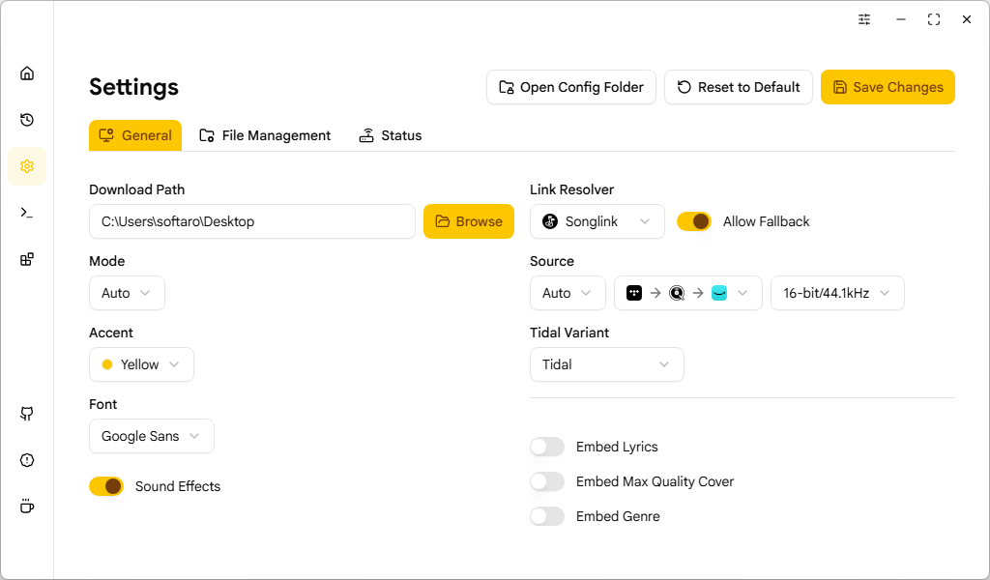Open the 16-bit/44.1kHz quality dropdown
The height and width of the screenshot is (580, 990).
[836, 293]
